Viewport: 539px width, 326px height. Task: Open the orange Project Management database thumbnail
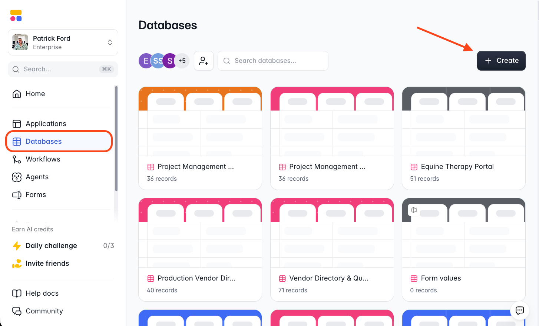click(x=200, y=121)
